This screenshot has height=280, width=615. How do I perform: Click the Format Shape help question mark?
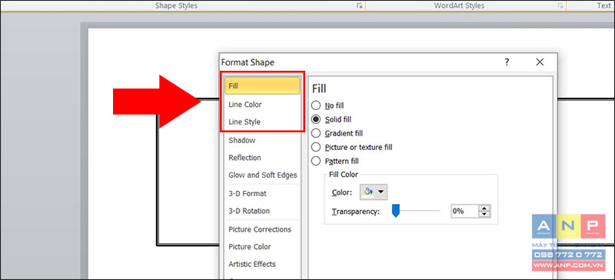[x=507, y=62]
